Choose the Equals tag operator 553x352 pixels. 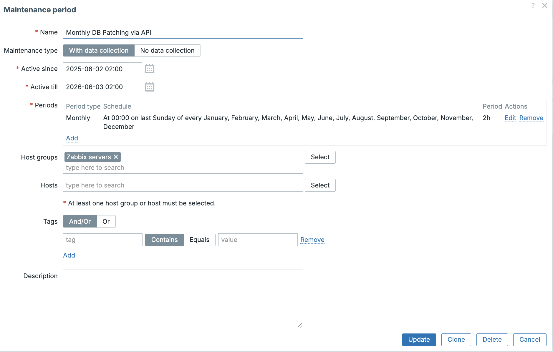tap(199, 240)
